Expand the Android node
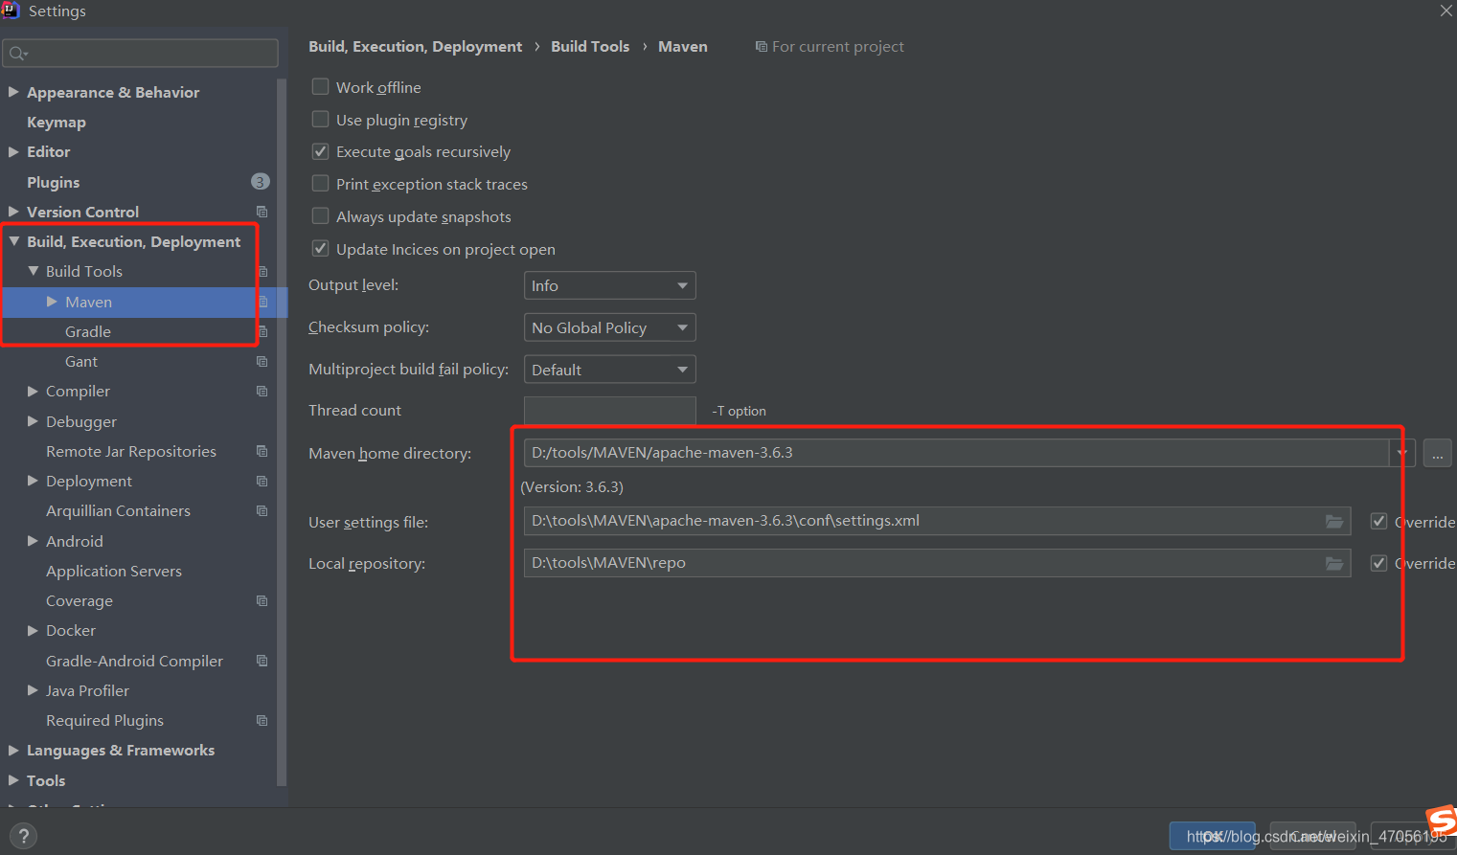 (33, 541)
